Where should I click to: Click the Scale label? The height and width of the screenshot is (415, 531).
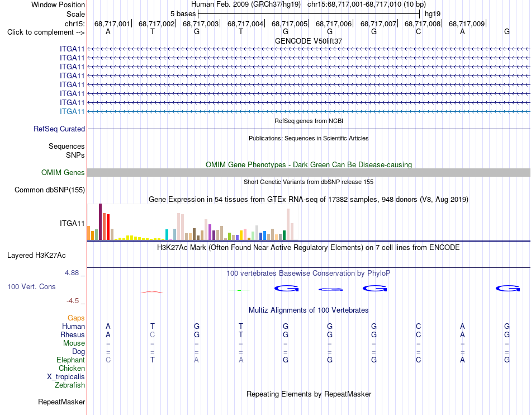click(x=75, y=14)
